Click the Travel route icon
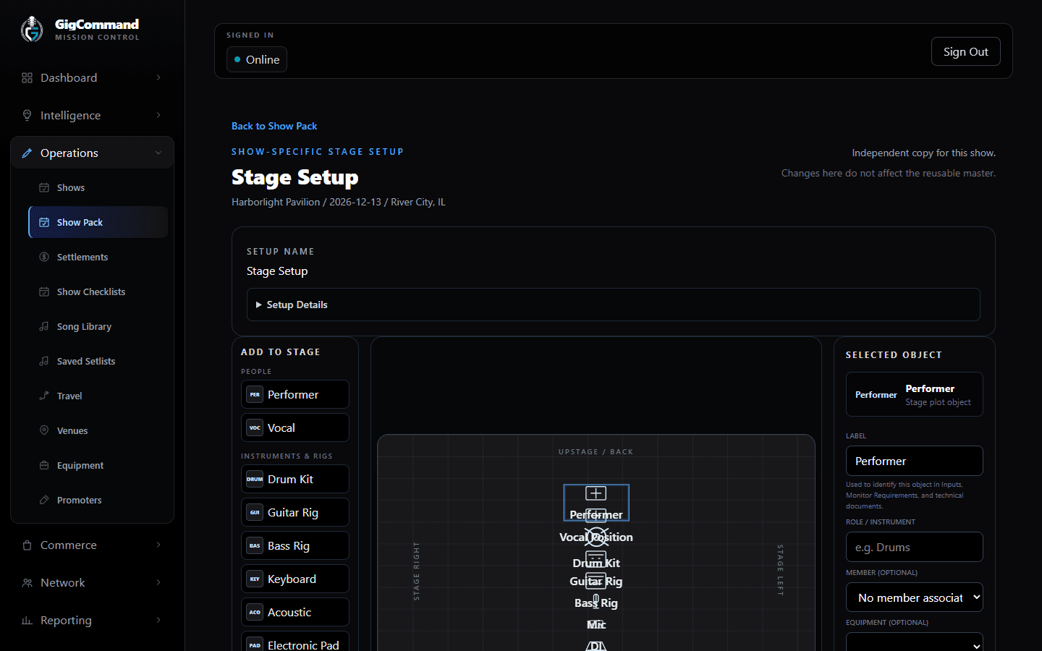 click(44, 396)
